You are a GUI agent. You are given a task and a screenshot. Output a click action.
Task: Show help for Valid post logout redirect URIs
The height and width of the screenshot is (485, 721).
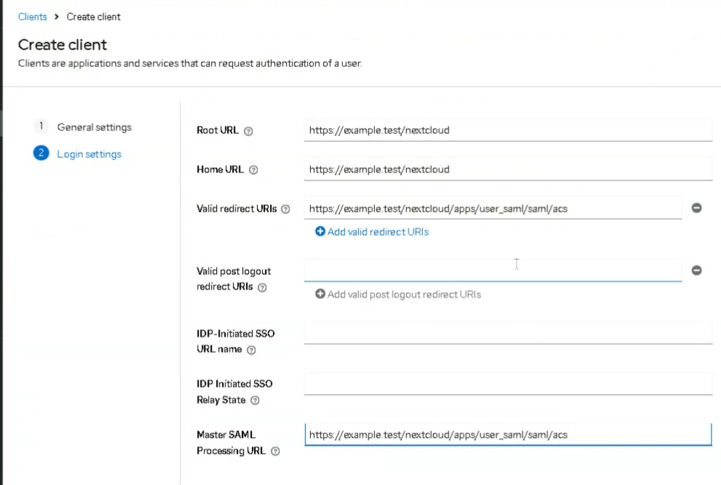pos(262,288)
